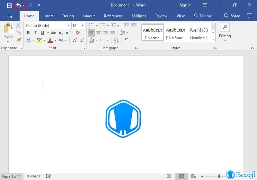Select the Format Painter brush
This screenshot has height=180, width=257.
click(18, 40)
